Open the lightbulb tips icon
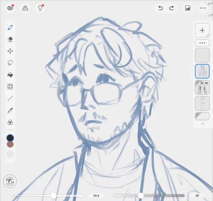213x201 pixels. point(40,8)
